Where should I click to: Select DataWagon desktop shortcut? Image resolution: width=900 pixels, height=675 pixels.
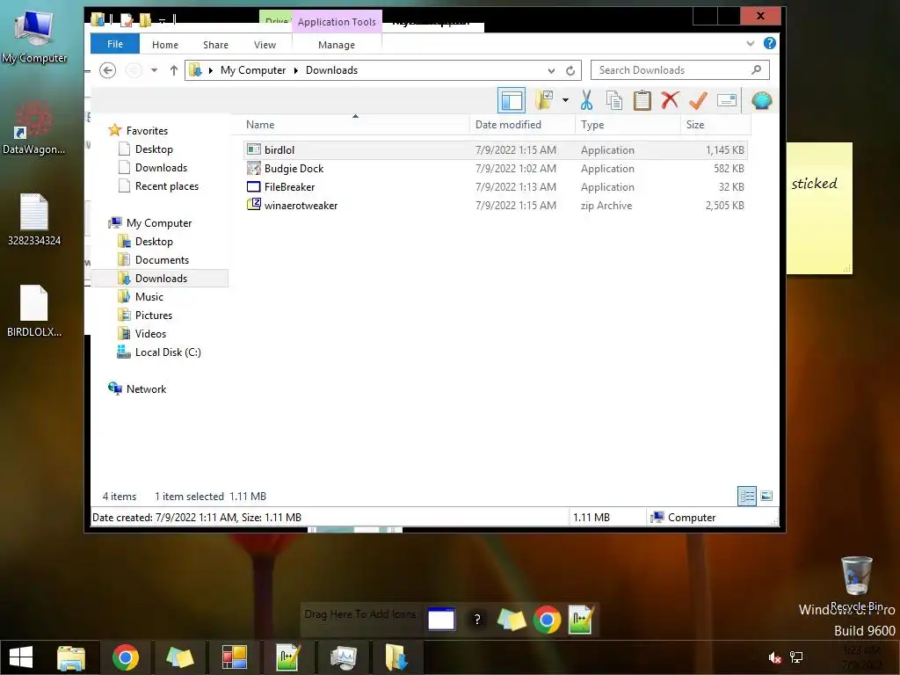(x=34, y=128)
